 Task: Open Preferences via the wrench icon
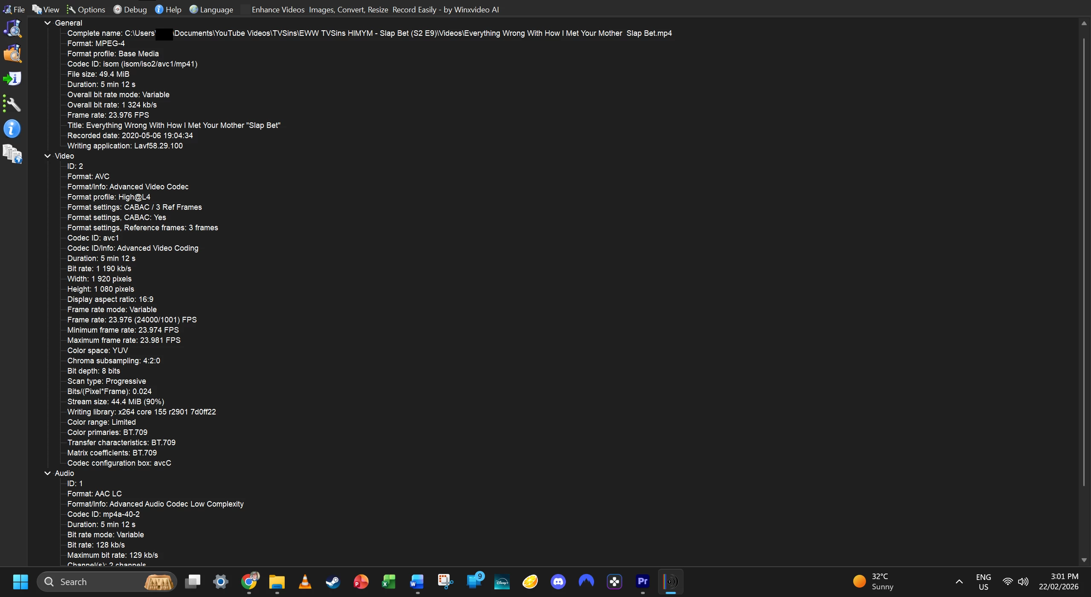pyautogui.click(x=13, y=104)
